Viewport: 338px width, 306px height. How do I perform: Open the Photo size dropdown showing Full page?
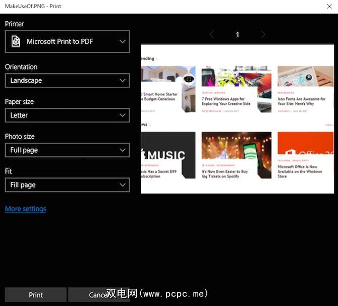coord(67,150)
